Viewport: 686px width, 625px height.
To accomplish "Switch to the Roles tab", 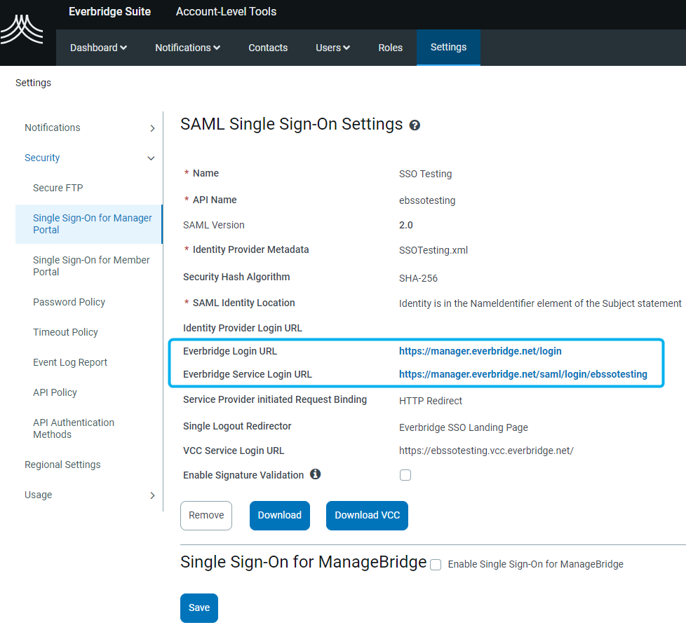I will 390,47.
